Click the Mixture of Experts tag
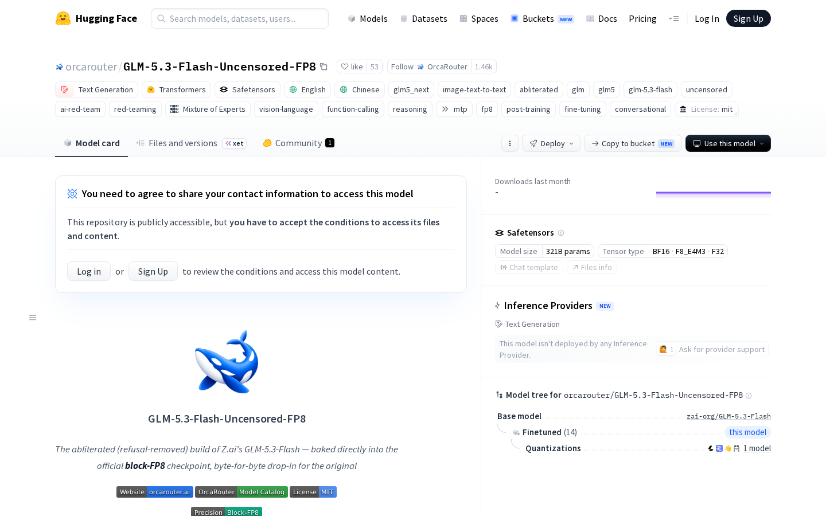 208,109
